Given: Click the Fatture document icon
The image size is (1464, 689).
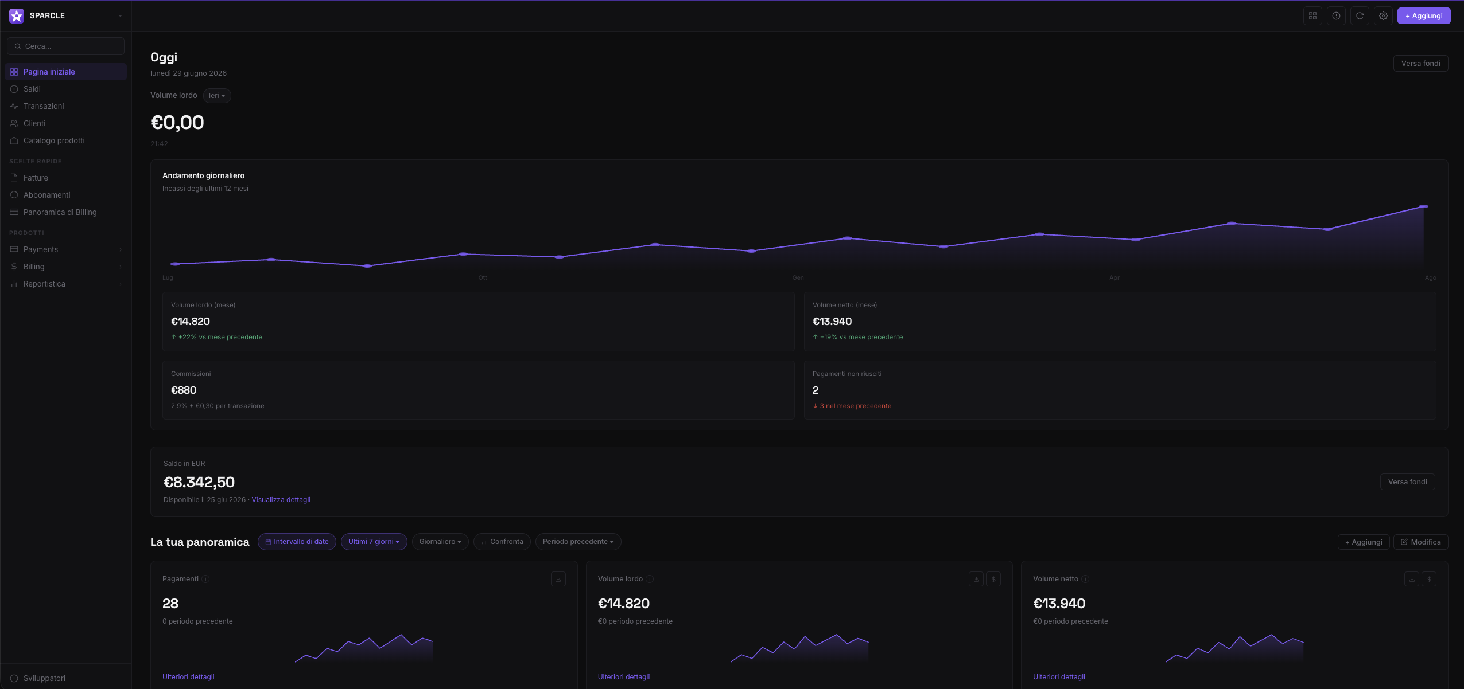Looking at the screenshot, I should [x=14, y=178].
